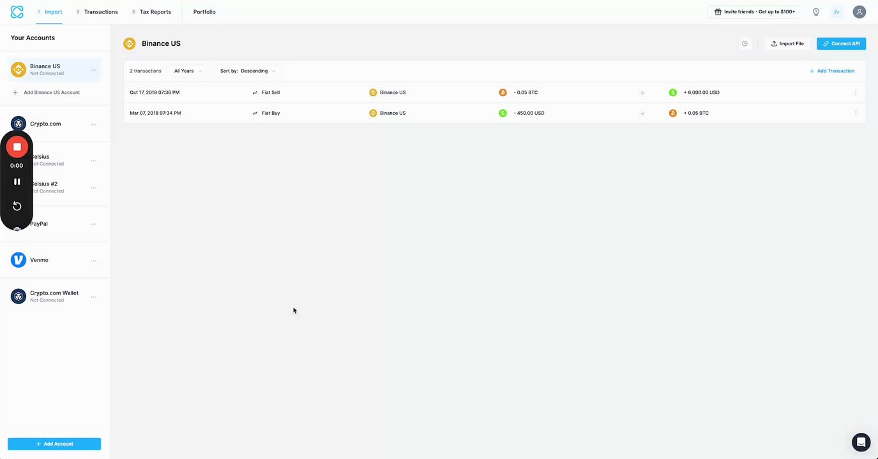Click Invite friends - Get up to $100+

pyautogui.click(x=755, y=11)
